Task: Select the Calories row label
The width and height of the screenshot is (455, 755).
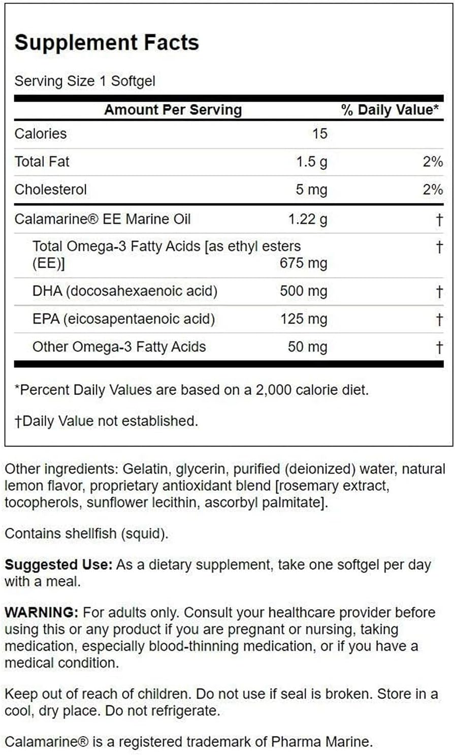Action: pos(41,134)
